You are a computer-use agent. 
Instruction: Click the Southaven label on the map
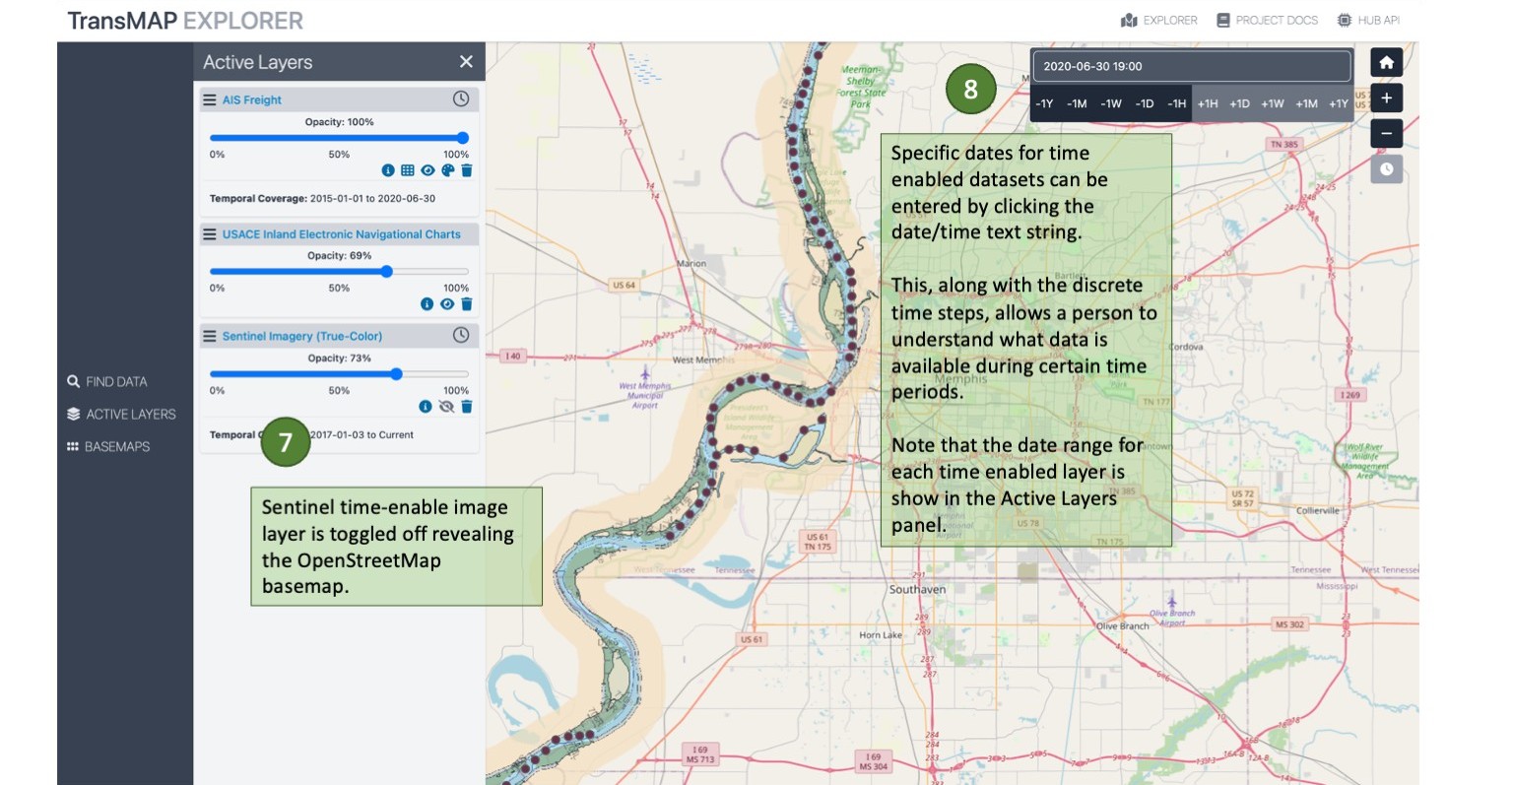tap(917, 590)
